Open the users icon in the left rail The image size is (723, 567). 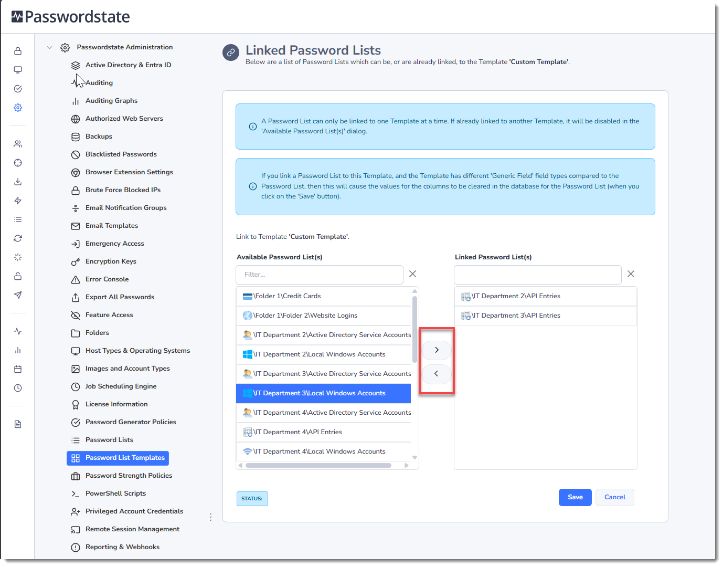tap(18, 144)
